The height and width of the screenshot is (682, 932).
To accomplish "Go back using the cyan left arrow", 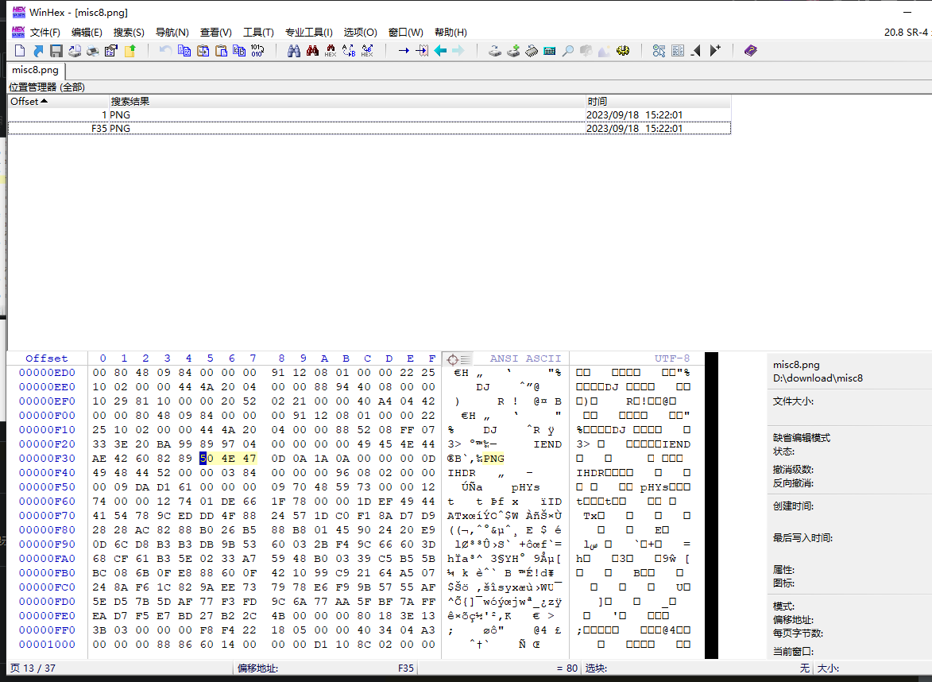I will click(x=440, y=51).
